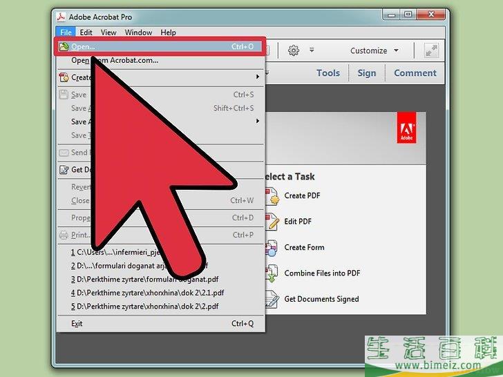
Task: Expand the Create submenu arrow
Action: [257, 77]
